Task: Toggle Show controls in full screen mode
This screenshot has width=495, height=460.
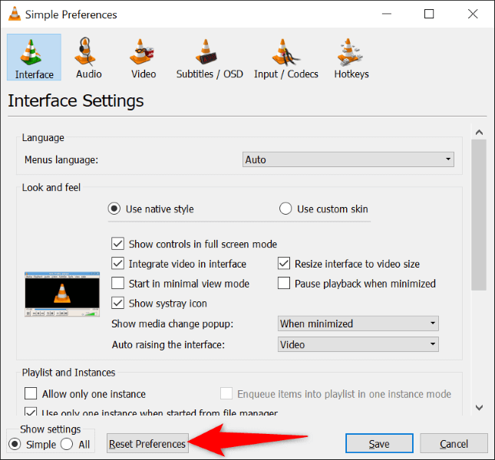Action: [117, 244]
